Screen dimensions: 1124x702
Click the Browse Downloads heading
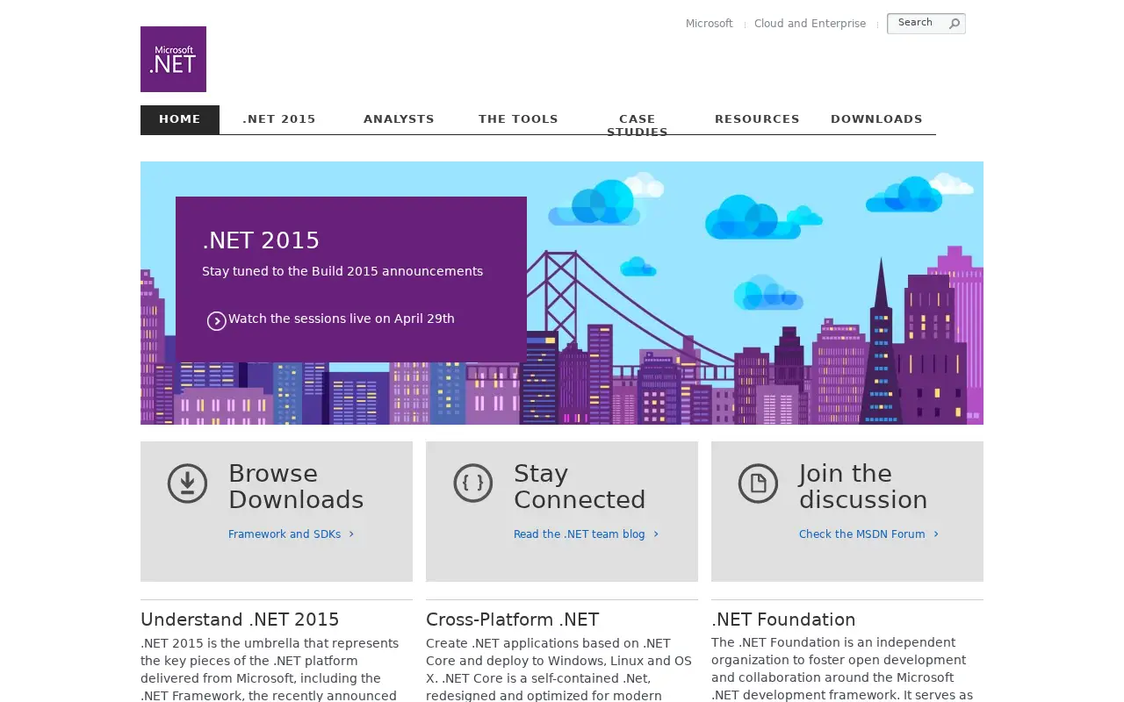click(296, 486)
